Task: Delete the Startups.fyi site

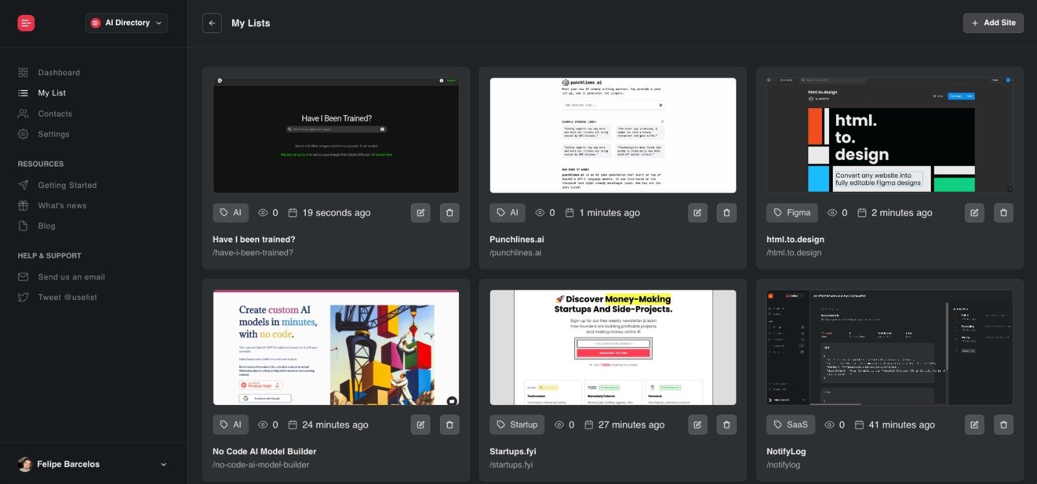Action: click(x=727, y=425)
